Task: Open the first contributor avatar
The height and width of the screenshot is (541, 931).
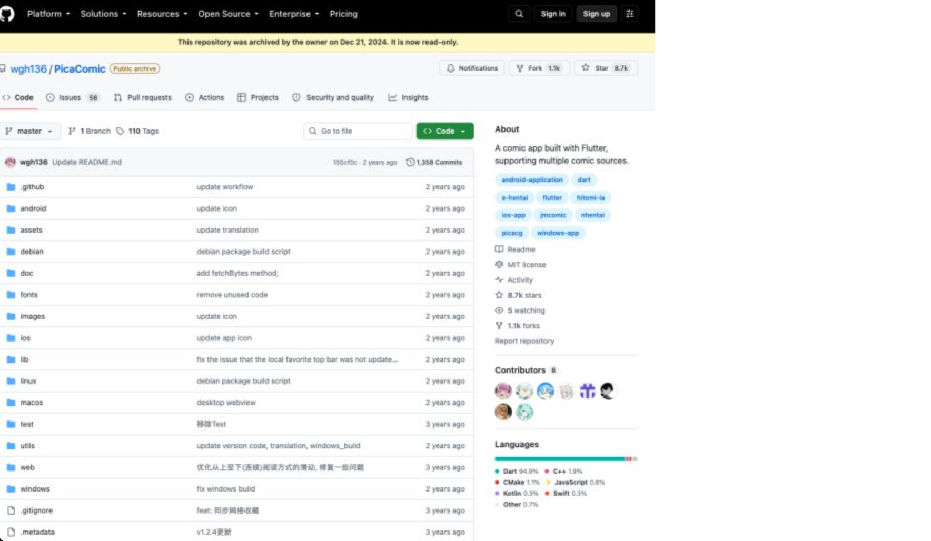Action: 503,391
